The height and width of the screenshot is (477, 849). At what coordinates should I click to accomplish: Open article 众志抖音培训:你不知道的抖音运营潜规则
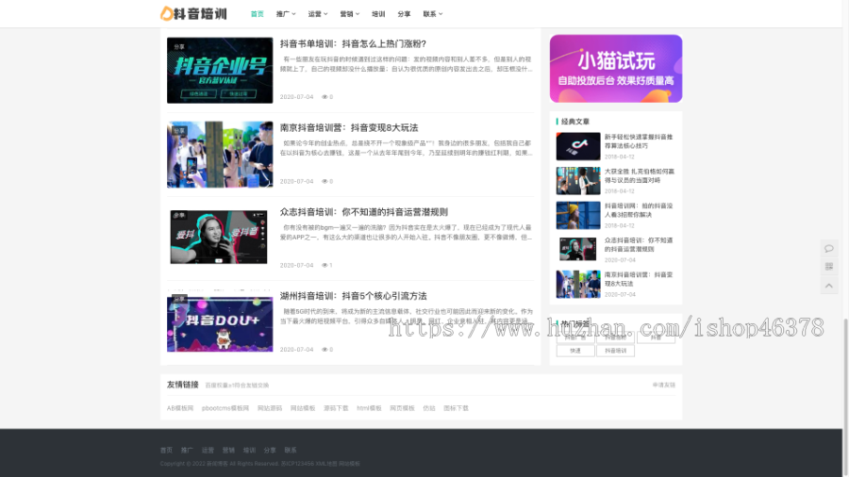point(364,212)
